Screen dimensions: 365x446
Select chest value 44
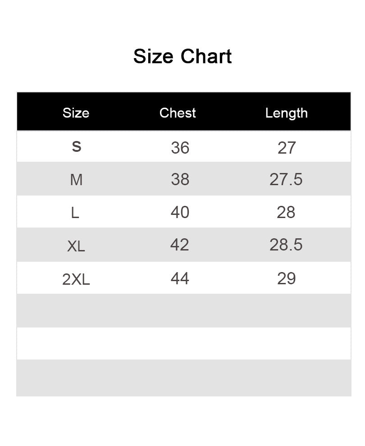pyautogui.click(x=179, y=278)
